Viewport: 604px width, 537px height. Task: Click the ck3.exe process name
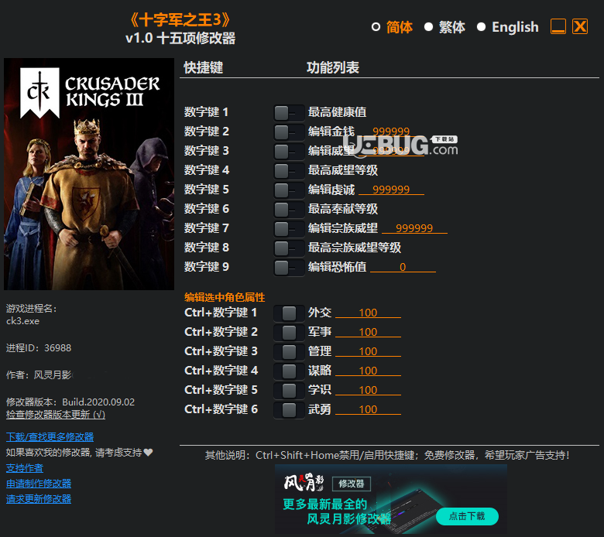click(x=22, y=321)
